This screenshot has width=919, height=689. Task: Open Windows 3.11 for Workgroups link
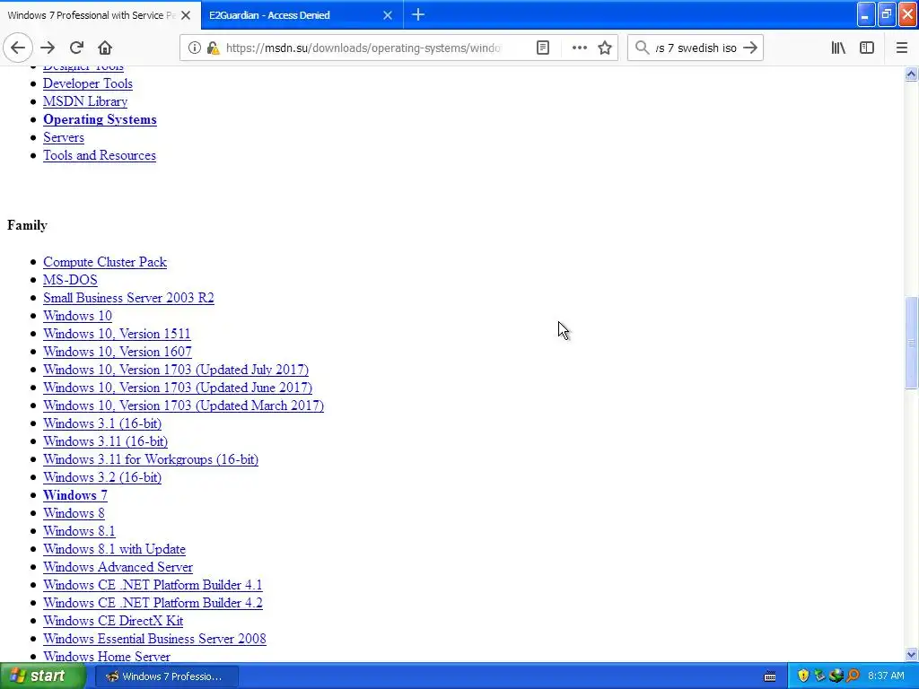click(x=151, y=459)
